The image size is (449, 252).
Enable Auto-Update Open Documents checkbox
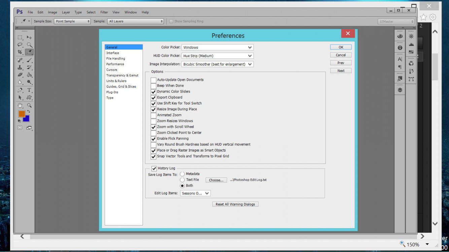pyautogui.click(x=153, y=80)
